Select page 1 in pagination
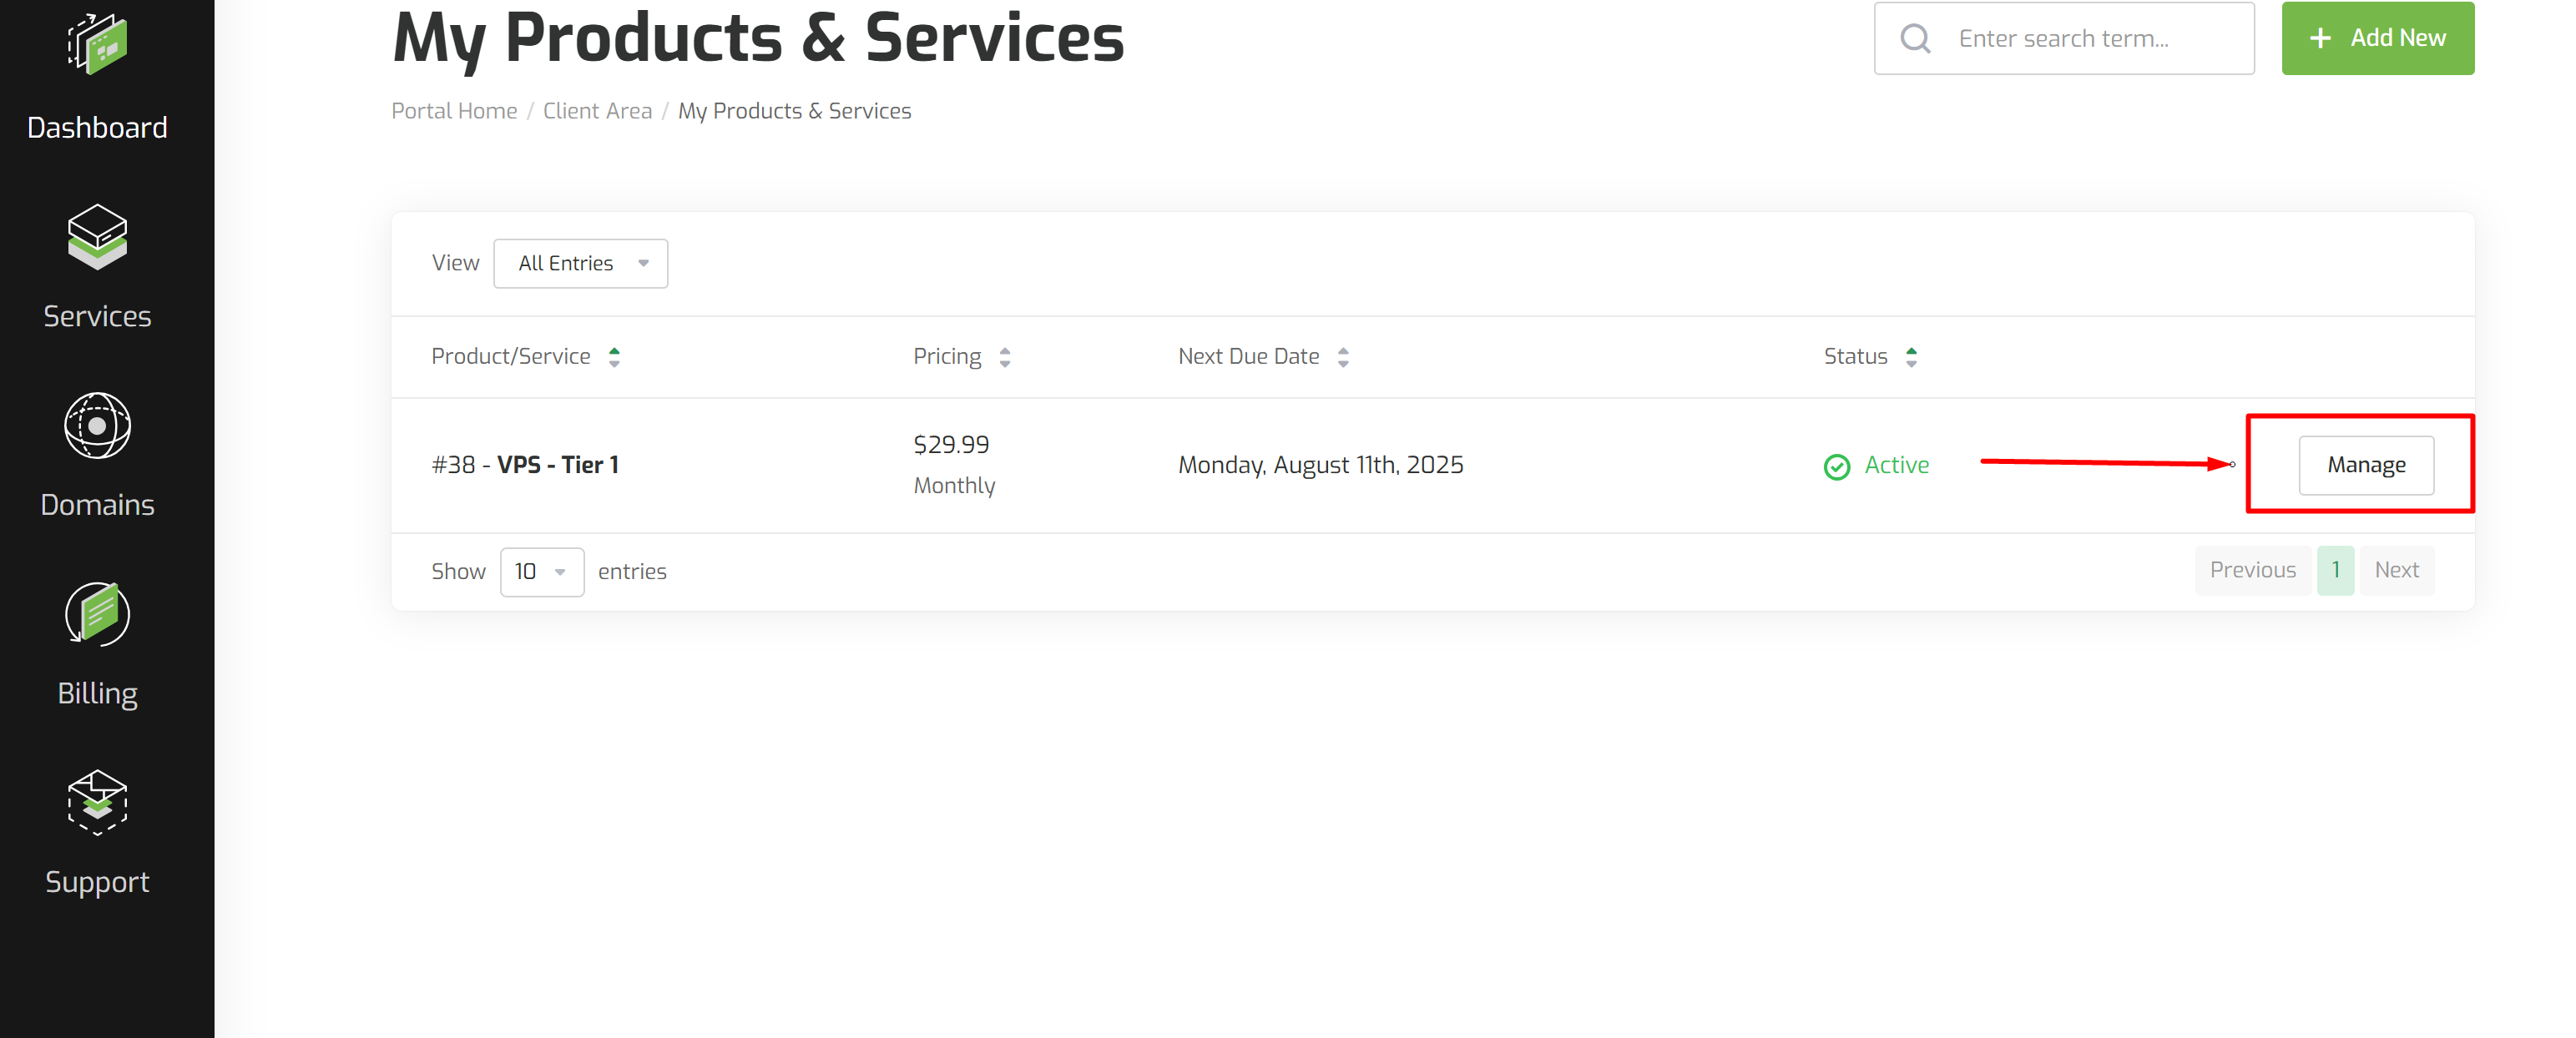2576x1038 pixels. coord(2335,570)
